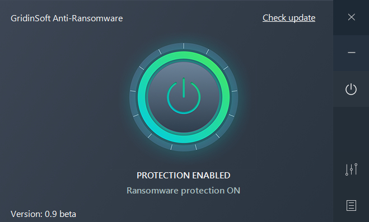Open the settings sliders icon in sidebar
Screen dimensions: 369x222
(351, 169)
